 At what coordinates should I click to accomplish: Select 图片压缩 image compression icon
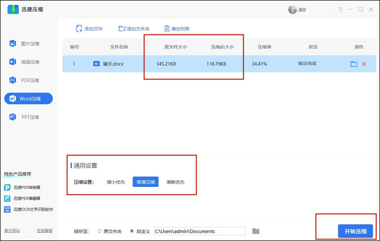click(x=13, y=44)
